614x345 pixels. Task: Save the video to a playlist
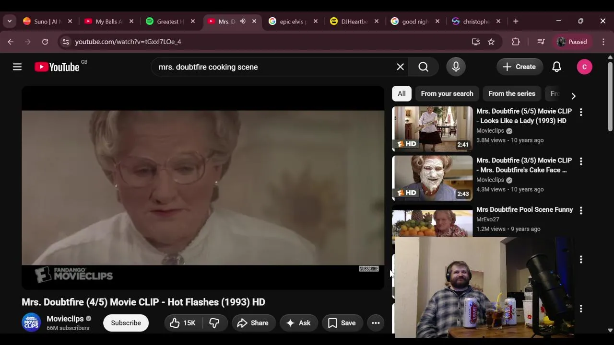pyautogui.click(x=342, y=323)
